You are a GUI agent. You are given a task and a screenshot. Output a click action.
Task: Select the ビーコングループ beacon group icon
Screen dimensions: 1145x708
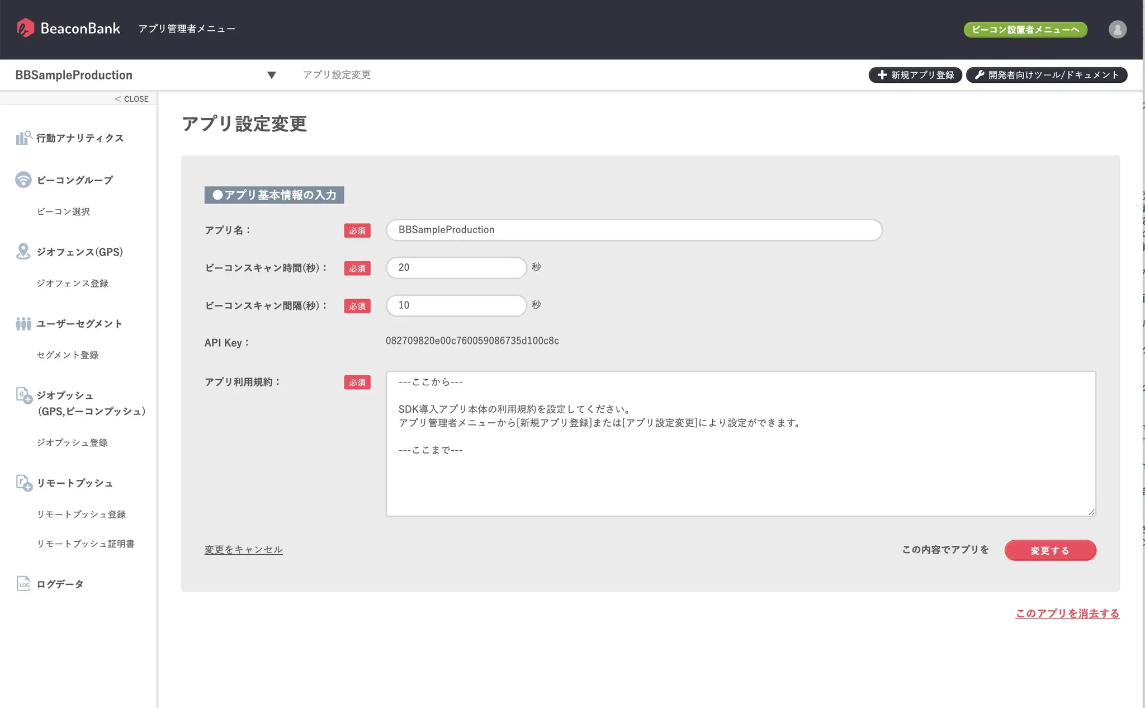pyautogui.click(x=23, y=180)
